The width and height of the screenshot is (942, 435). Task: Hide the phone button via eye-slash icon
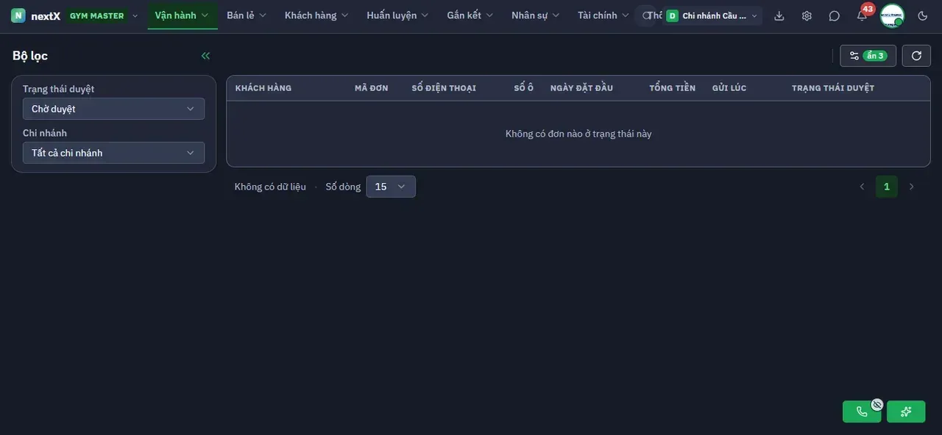pos(877,404)
